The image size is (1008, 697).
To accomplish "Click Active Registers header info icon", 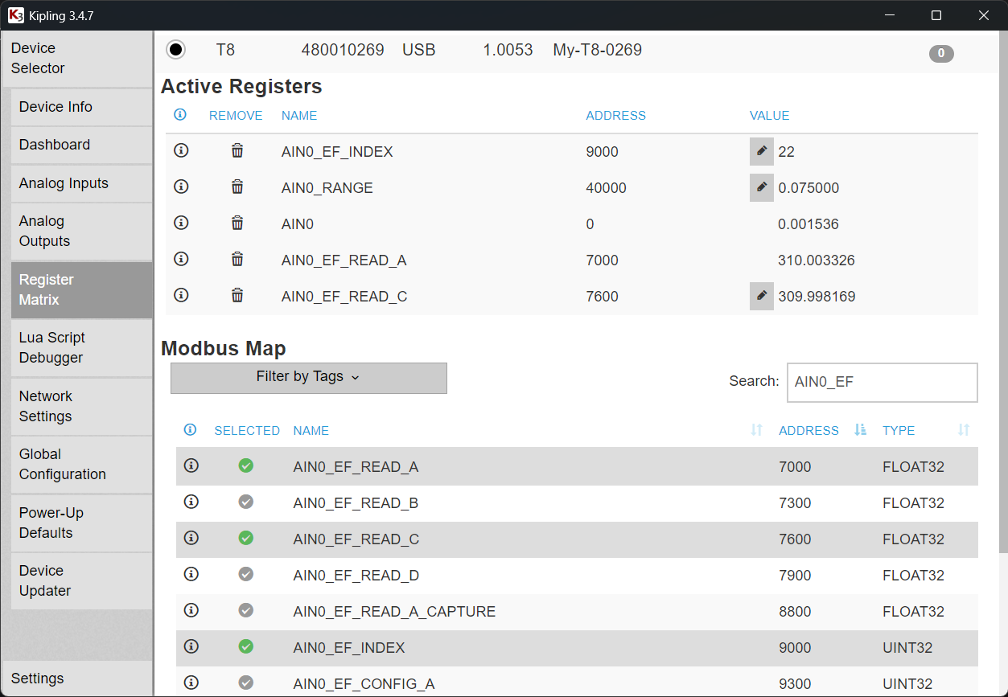I will pos(180,115).
